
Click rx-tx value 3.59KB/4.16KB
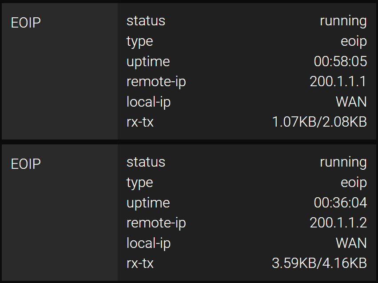[319, 263]
